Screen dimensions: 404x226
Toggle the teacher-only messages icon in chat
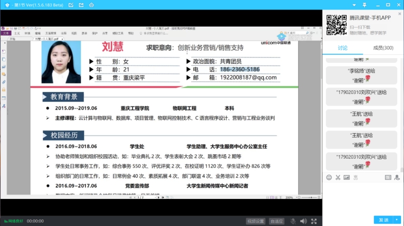pos(397,177)
